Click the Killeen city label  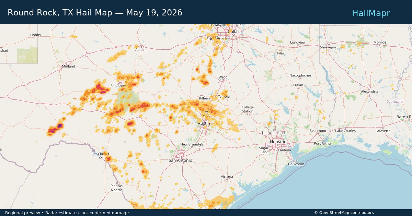tap(204, 98)
